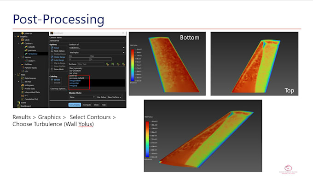Click the Help button
The width and height of the screenshot is (313, 177).
[104, 105]
